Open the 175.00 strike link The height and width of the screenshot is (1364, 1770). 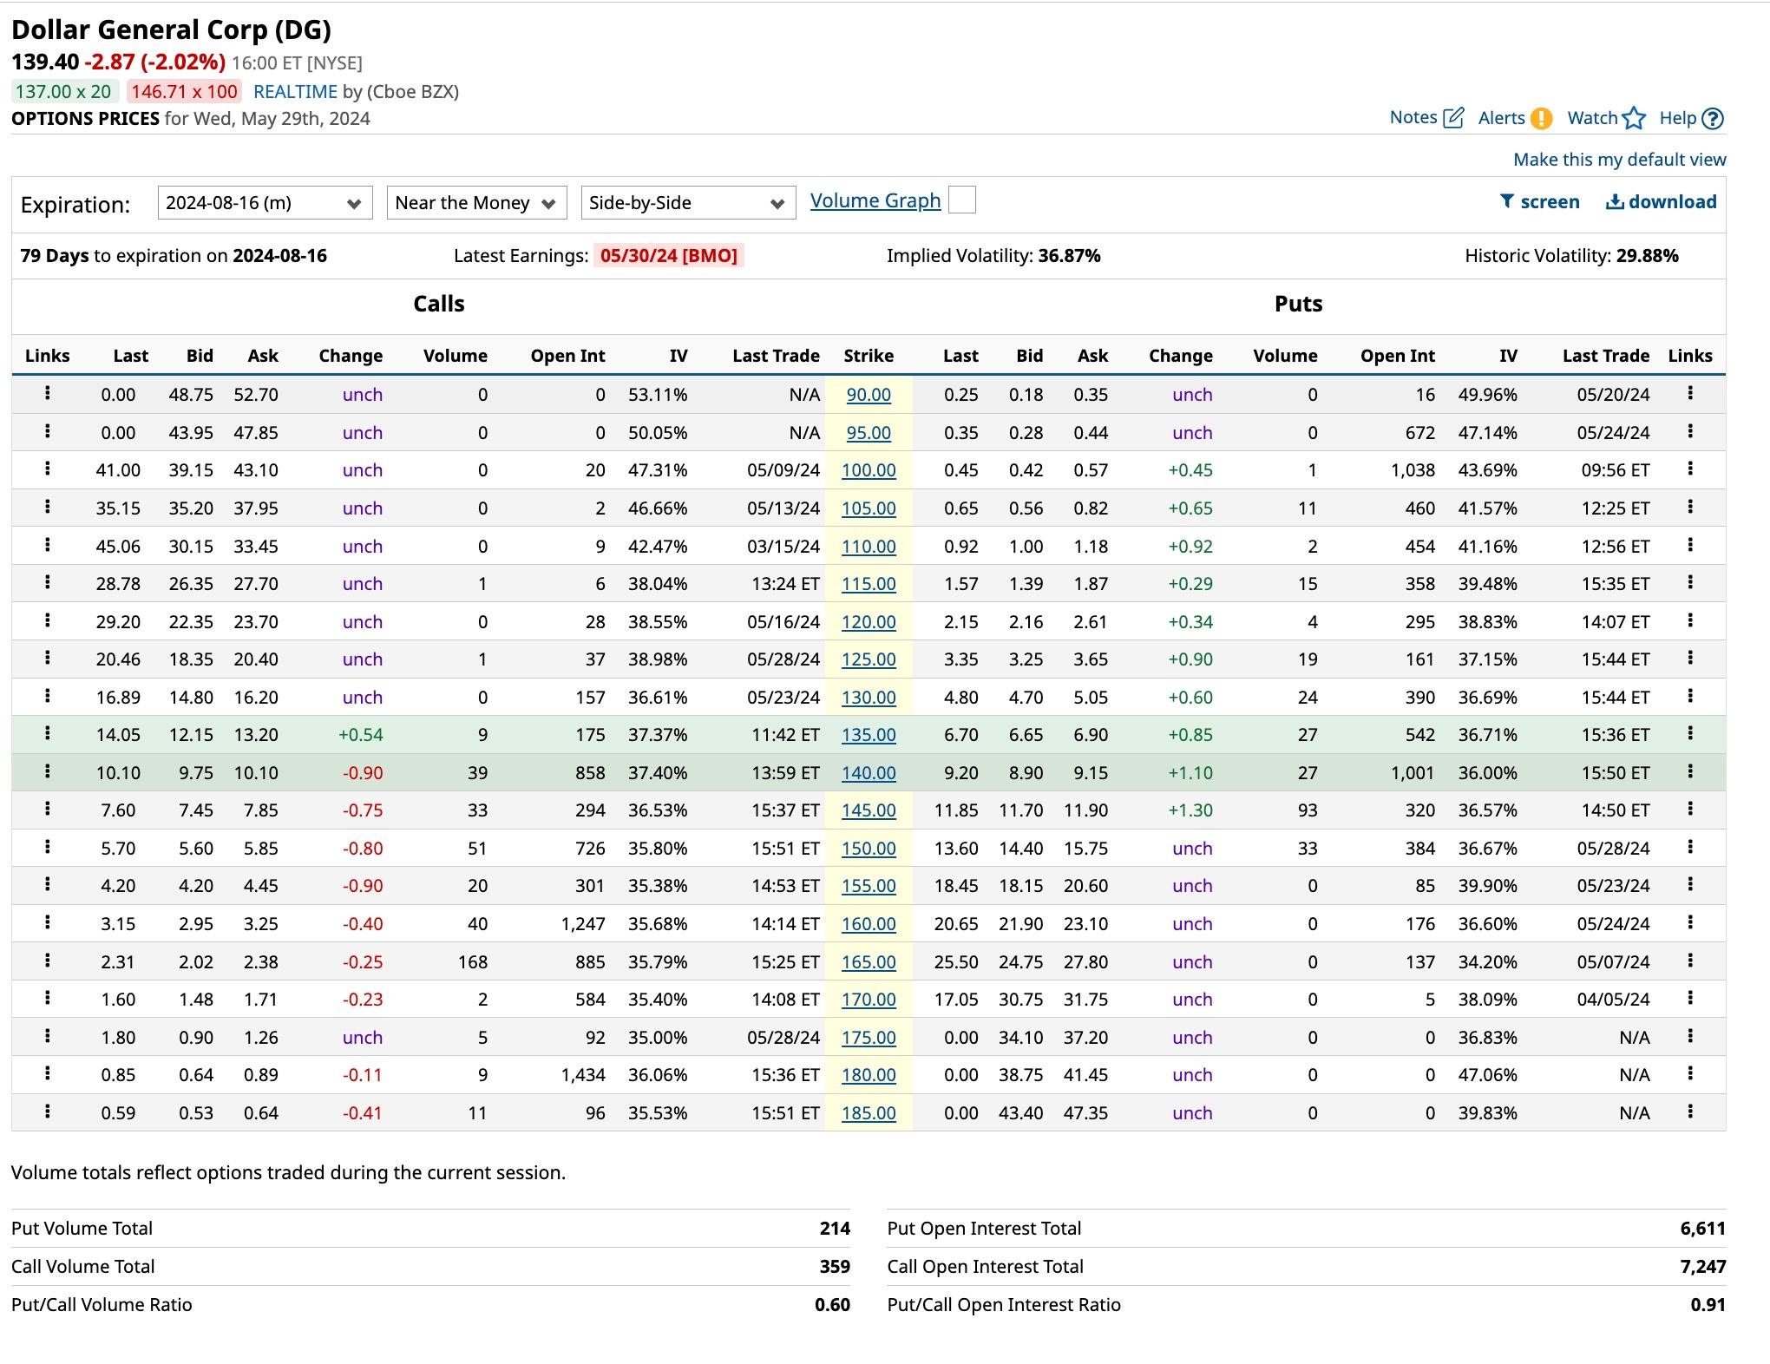pyautogui.click(x=869, y=1037)
